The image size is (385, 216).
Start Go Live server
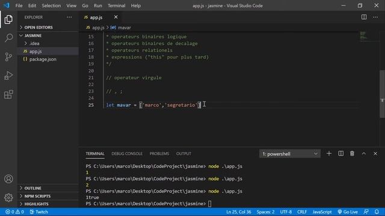coord(348,212)
